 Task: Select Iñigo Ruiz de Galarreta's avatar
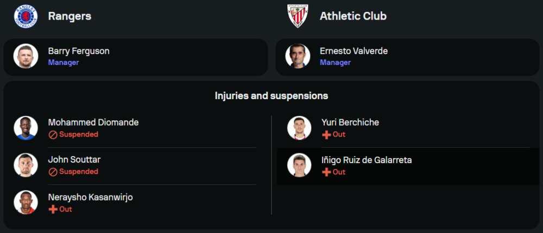coord(299,165)
